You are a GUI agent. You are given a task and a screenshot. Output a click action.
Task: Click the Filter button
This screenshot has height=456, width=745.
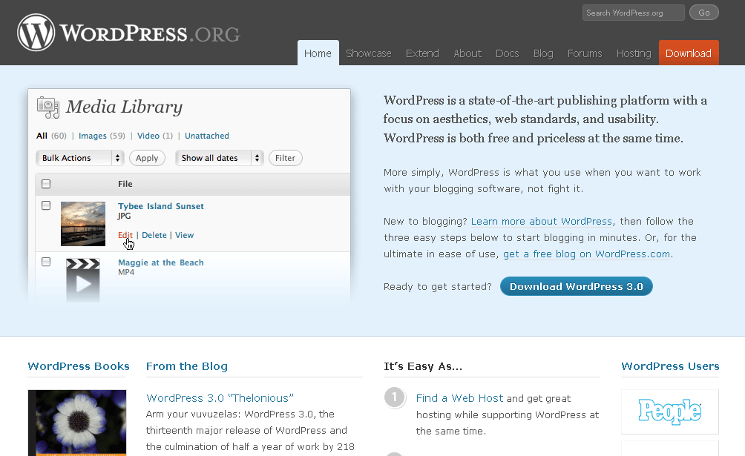pyautogui.click(x=285, y=158)
